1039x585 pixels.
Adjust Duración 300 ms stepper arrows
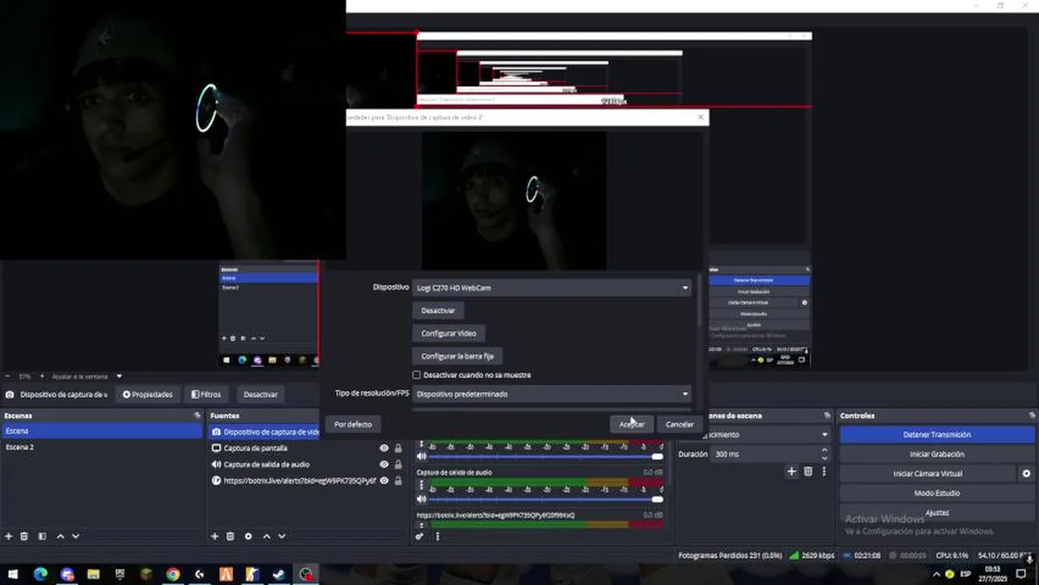(824, 454)
